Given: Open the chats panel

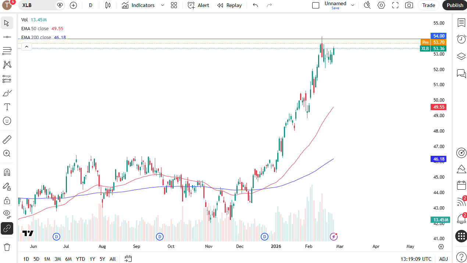Looking at the screenshot, I should pyautogui.click(x=461, y=73).
